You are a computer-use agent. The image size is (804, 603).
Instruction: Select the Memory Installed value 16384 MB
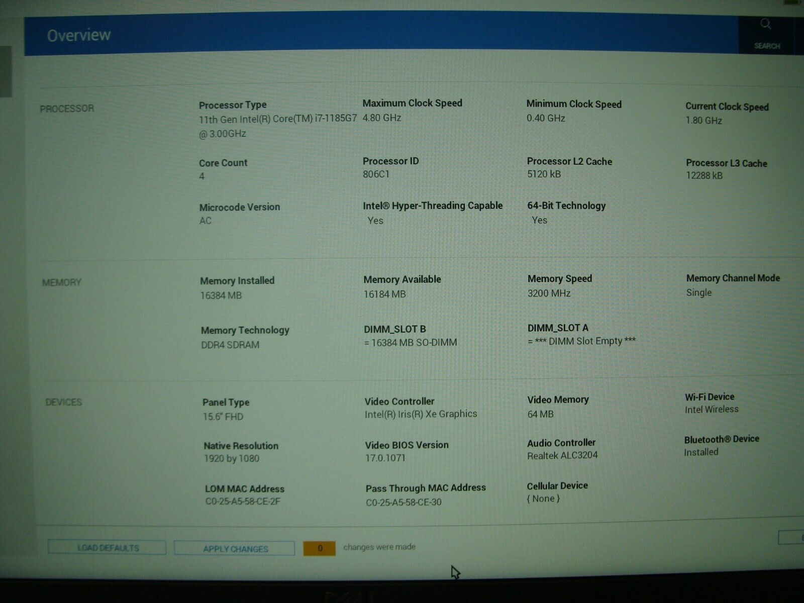pyautogui.click(x=221, y=295)
